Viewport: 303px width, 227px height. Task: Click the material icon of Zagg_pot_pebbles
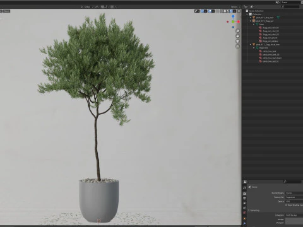point(261,41)
